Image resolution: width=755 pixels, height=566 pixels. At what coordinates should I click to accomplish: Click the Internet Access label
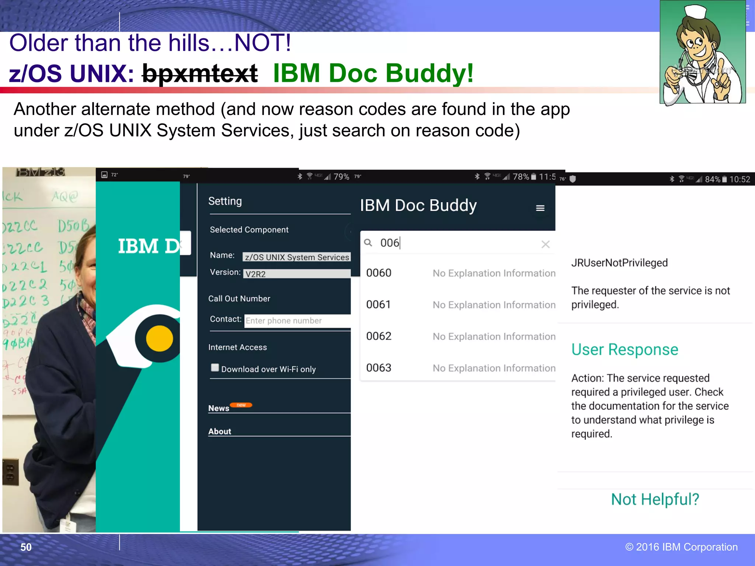point(237,347)
